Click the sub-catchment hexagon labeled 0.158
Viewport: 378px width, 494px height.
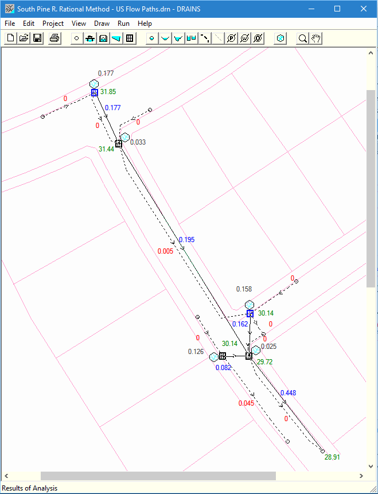click(x=250, y=305)
